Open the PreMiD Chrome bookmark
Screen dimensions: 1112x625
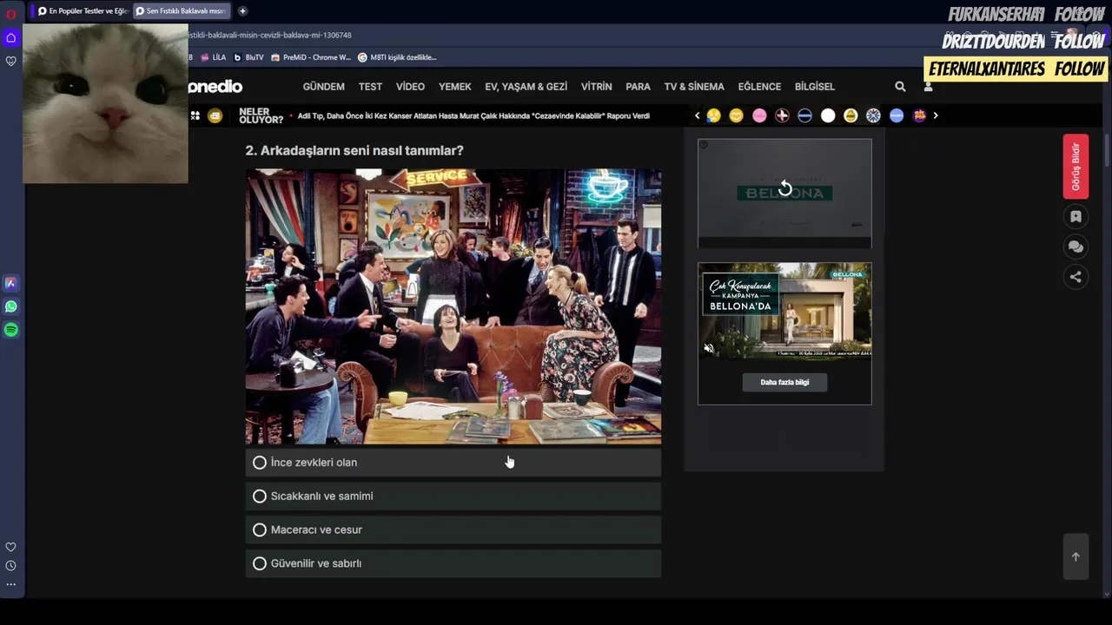pos(311,57)
